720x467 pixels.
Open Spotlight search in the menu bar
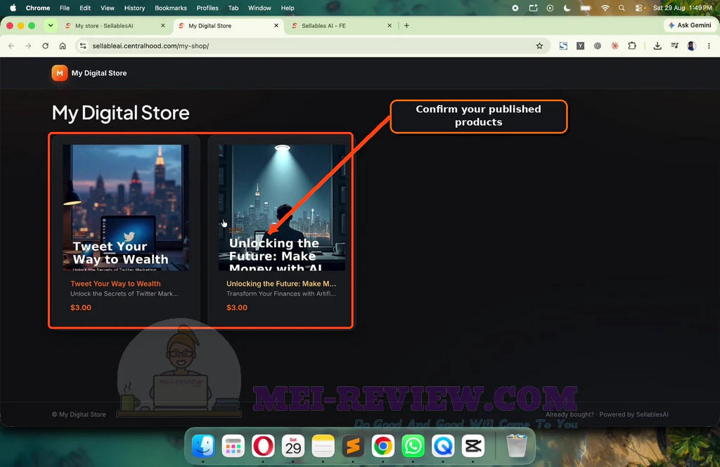[622, 8]
